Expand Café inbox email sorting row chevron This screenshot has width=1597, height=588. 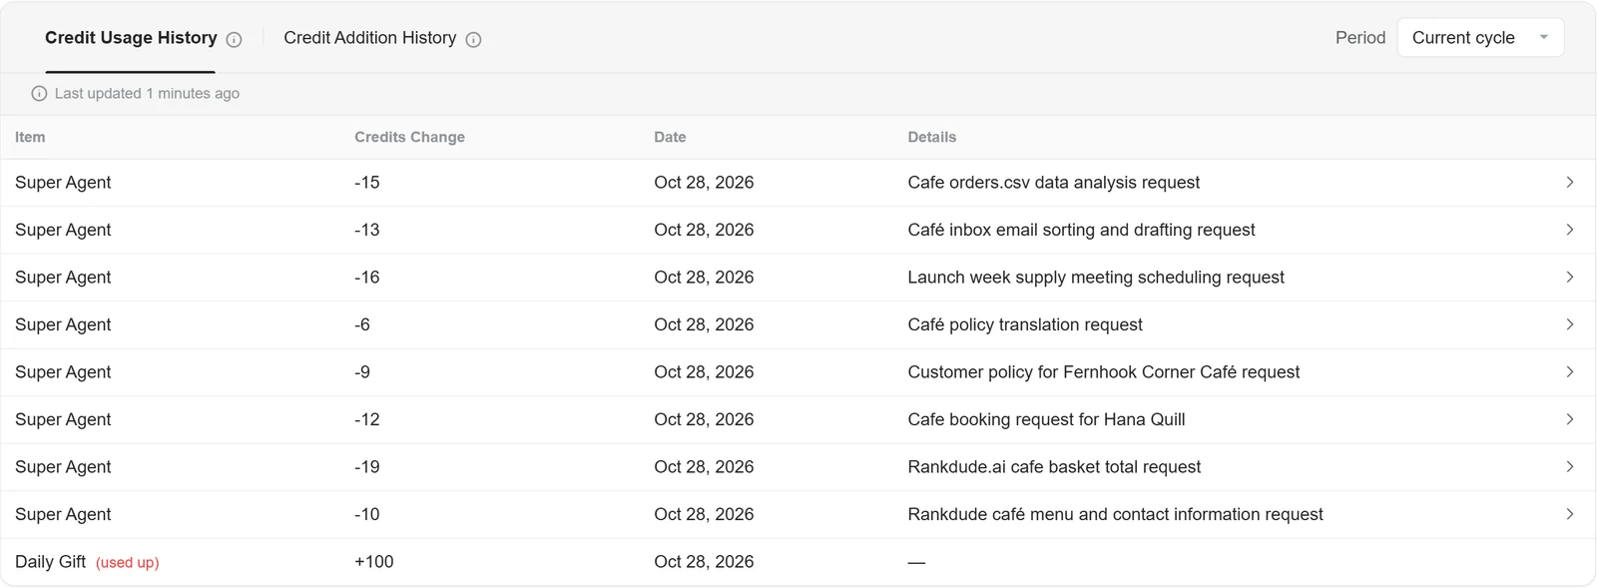1569,230
